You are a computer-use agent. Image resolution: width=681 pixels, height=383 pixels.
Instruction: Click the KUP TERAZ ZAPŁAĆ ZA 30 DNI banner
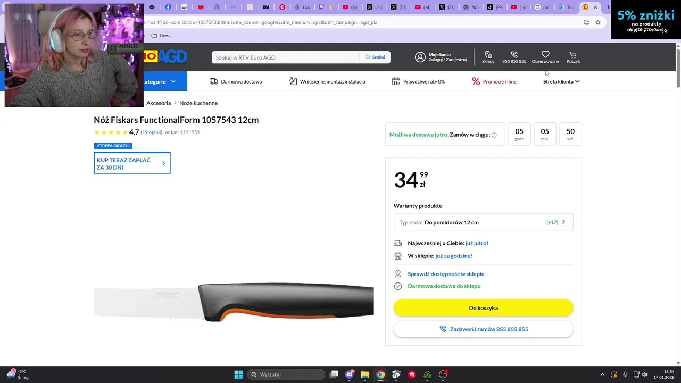pos(132,163)
